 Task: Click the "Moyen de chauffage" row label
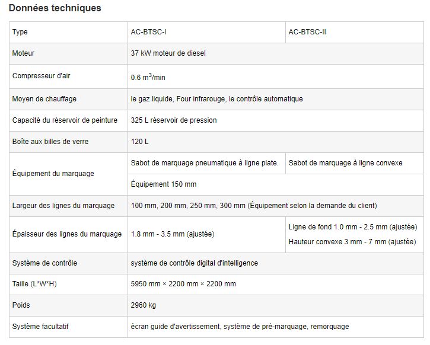(x=44, y=99)
